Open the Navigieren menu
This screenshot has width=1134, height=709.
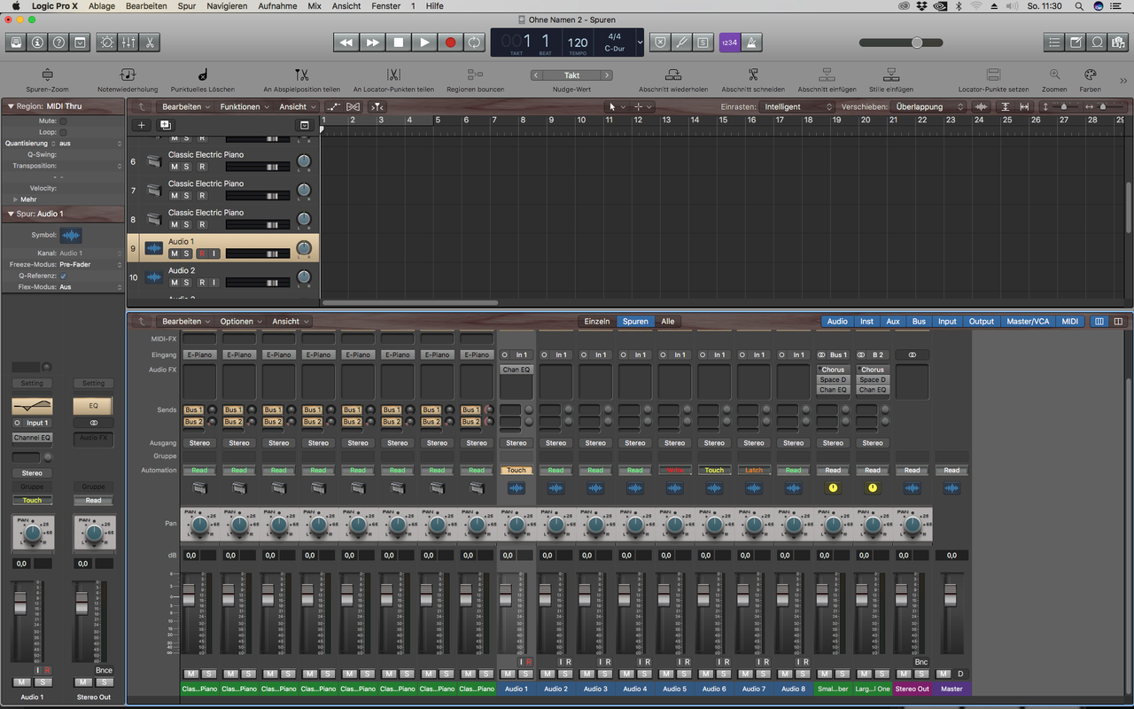(x=227, y=6)
